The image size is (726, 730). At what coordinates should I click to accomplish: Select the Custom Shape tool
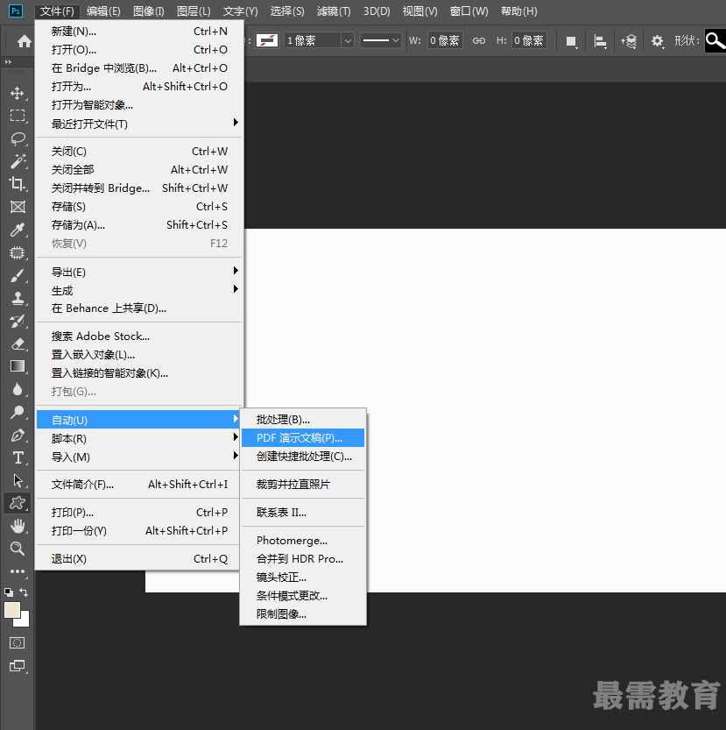coord(18,503)
